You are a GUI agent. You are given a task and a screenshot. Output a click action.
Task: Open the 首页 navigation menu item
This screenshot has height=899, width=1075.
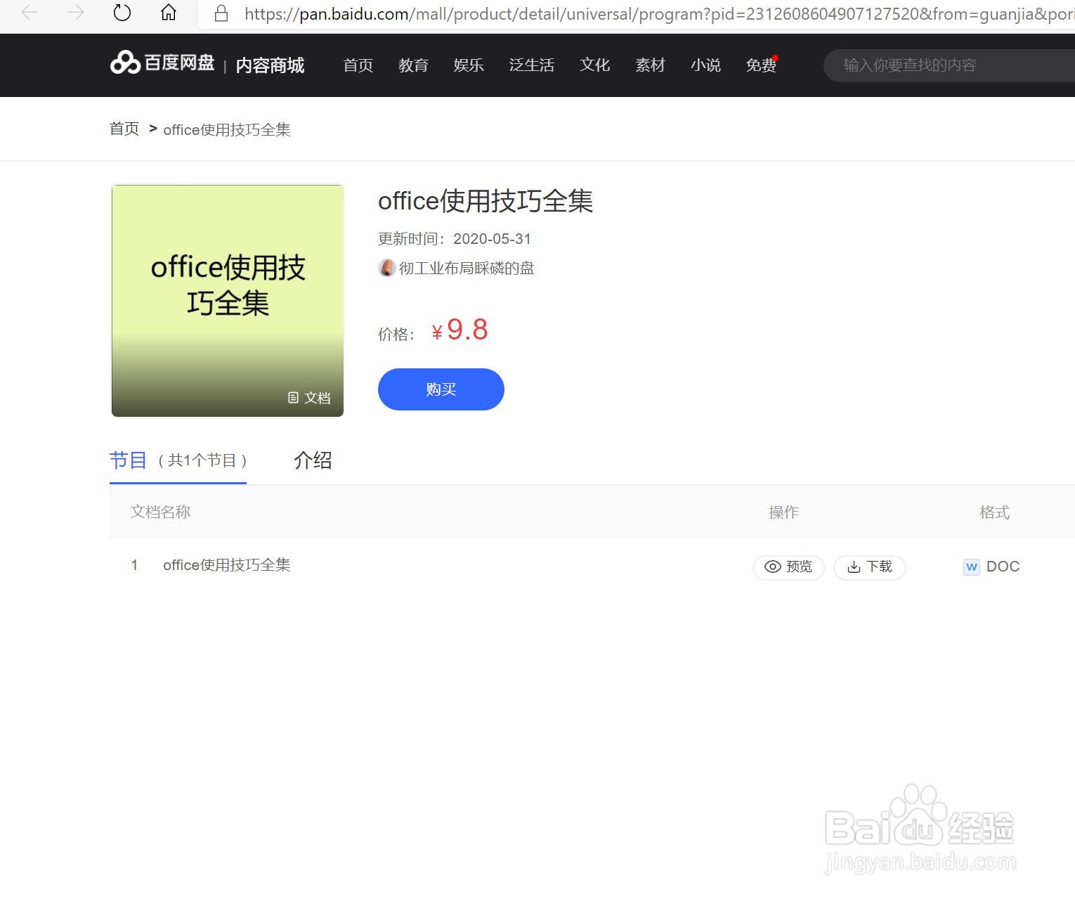(358, 65)
